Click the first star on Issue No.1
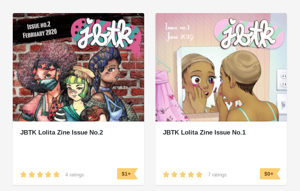 pos(166,175)
